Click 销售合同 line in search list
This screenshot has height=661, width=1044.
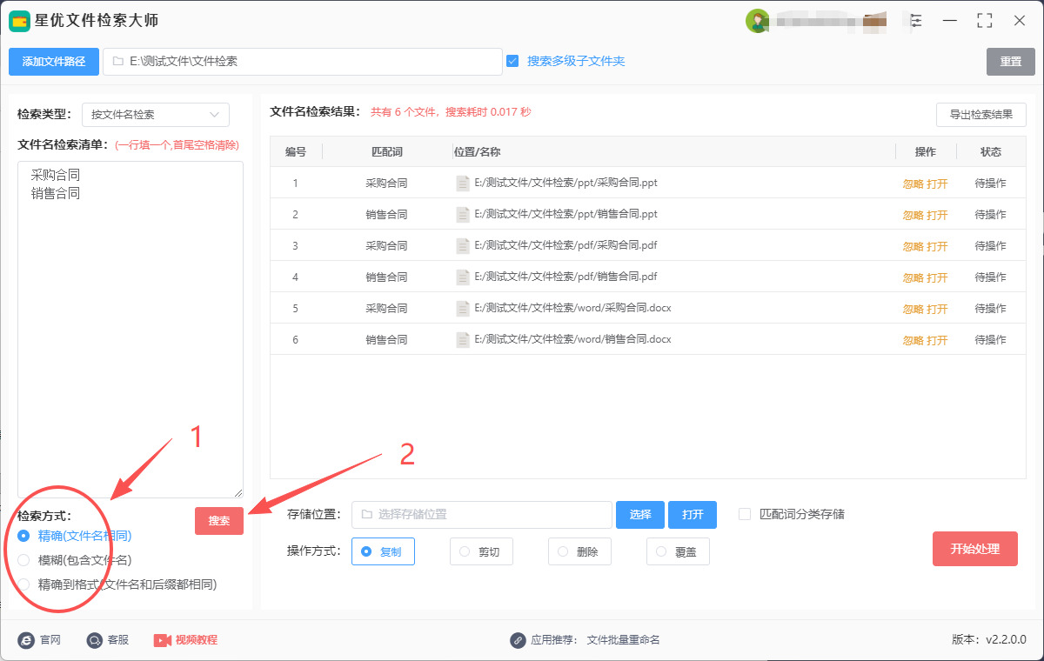(55, 193)
